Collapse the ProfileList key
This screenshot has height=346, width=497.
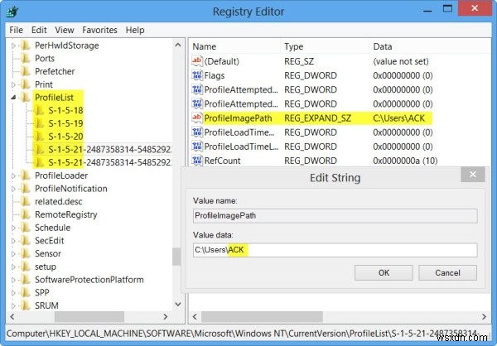[x=13, y=98]
